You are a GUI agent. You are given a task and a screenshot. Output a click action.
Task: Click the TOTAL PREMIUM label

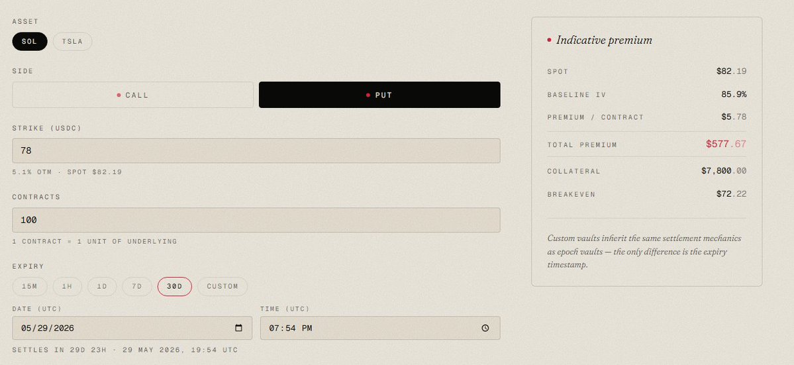[x=582, y=145]
